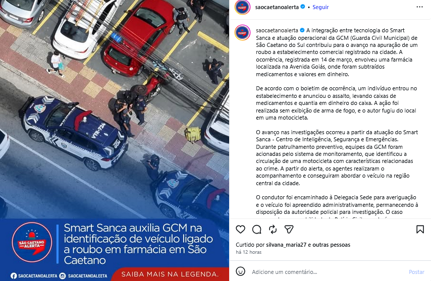The height and width of the screenshot is (281, 431).
Task: Click the verified badge beside header username
Action: coord(303,7)
